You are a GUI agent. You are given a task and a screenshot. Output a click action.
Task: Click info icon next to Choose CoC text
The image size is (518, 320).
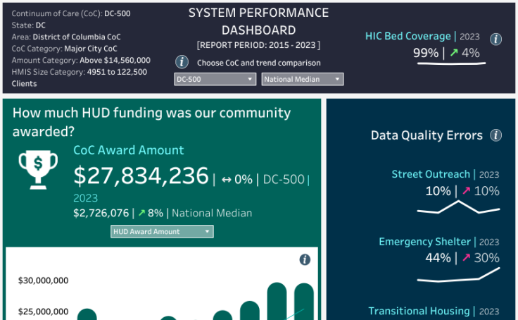click(181, 62)
